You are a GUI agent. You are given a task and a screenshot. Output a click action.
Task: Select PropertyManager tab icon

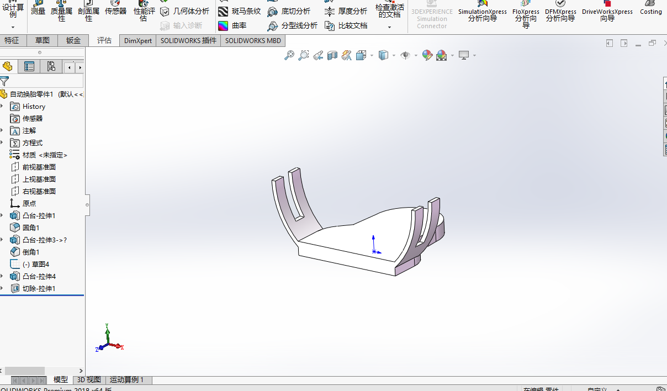click(x=29, y=67)
